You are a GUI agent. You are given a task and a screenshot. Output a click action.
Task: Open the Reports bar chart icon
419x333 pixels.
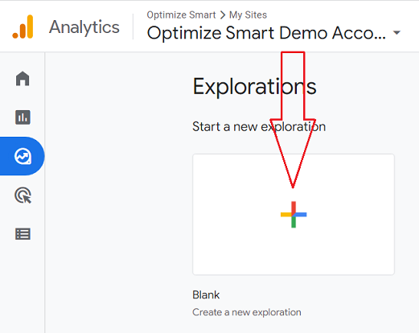23,117
